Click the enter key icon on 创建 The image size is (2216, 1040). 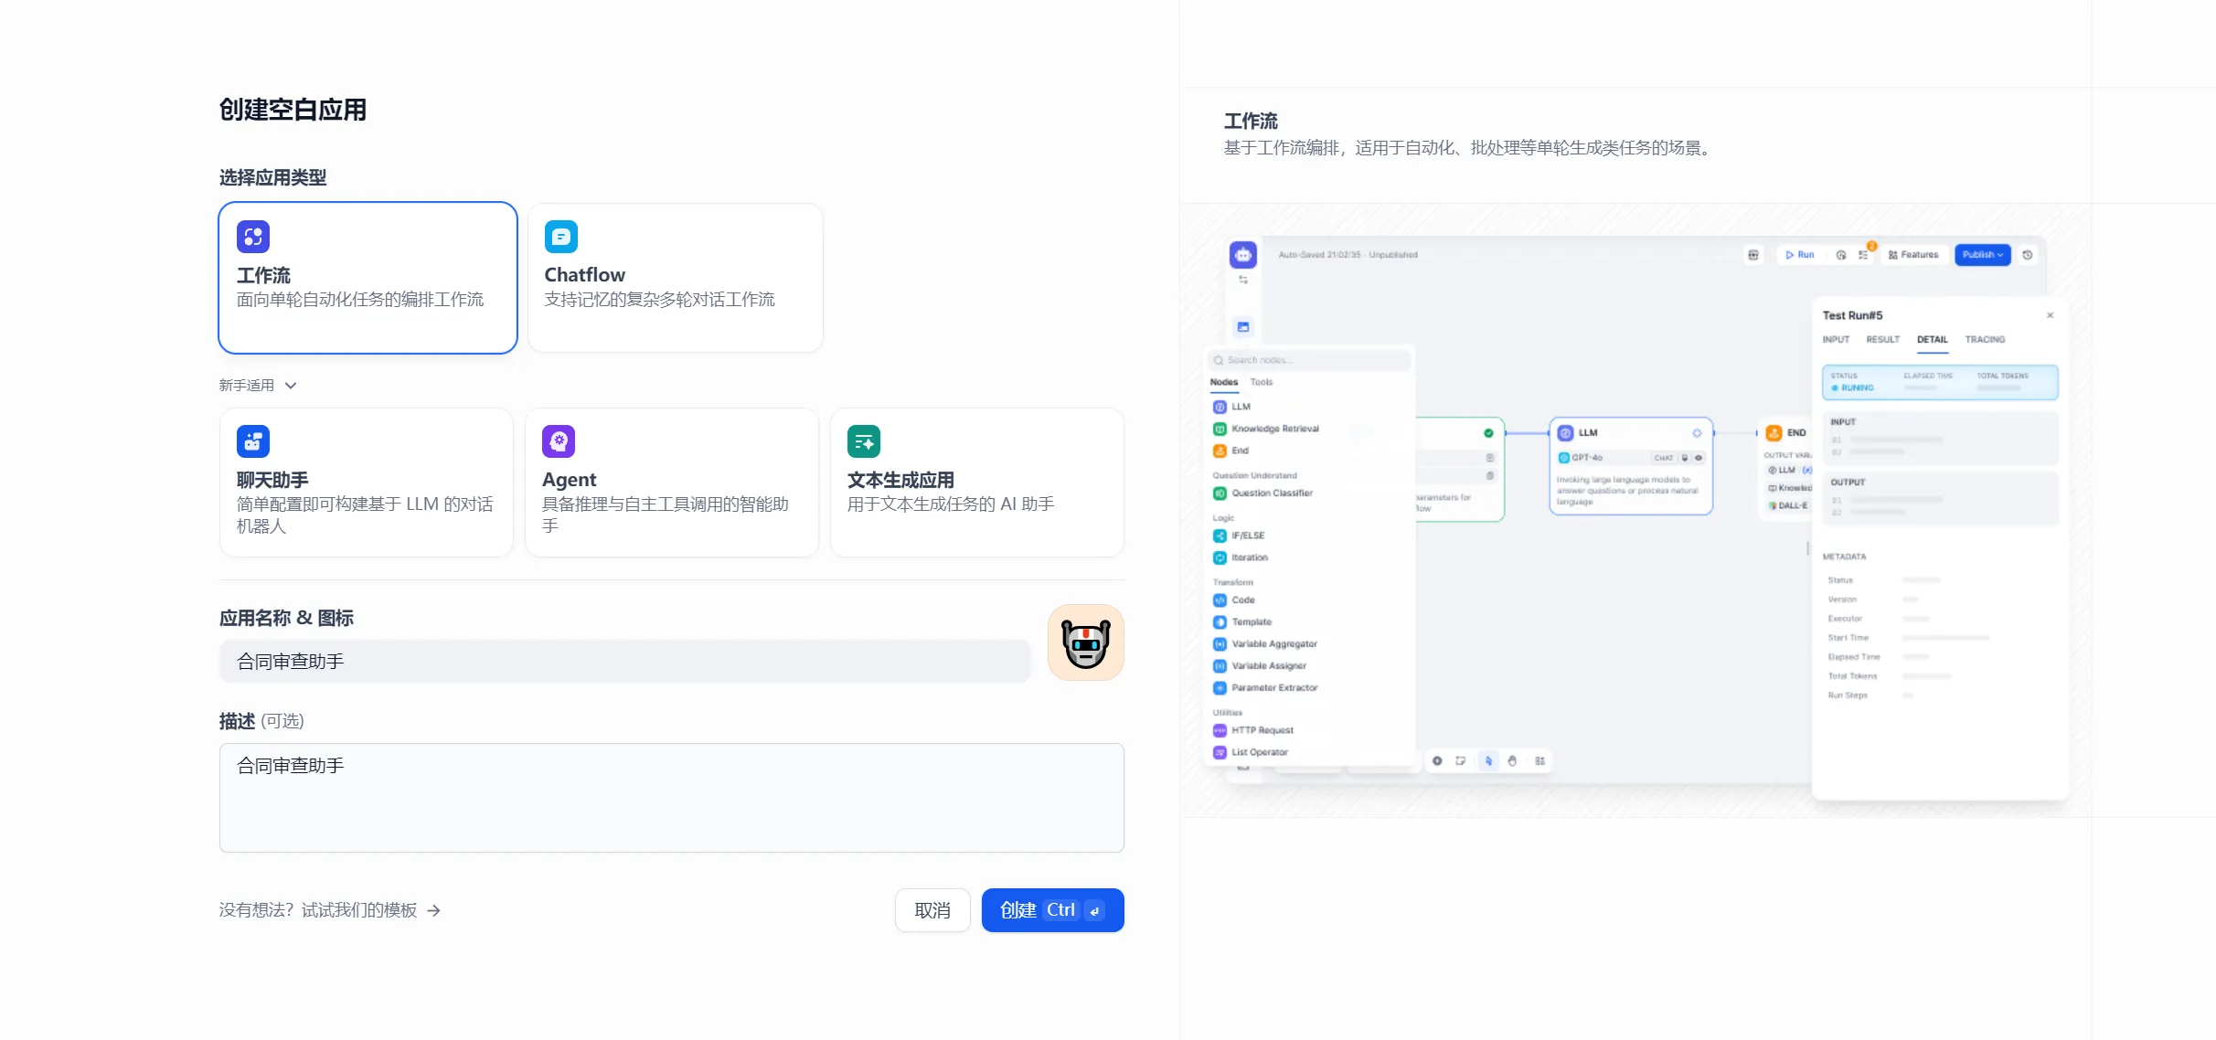[1094, 910]
